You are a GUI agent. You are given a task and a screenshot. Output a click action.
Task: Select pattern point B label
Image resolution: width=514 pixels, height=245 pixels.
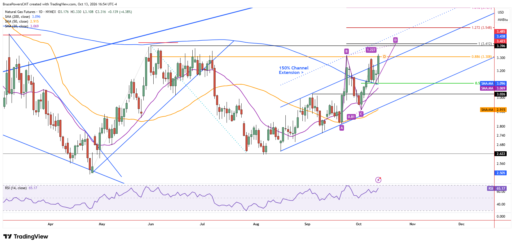[346, 51]
